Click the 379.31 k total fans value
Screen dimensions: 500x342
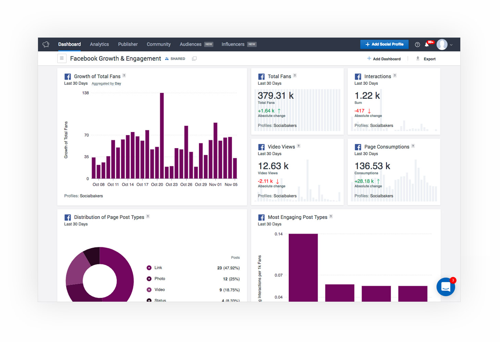[x=276, y=96]
